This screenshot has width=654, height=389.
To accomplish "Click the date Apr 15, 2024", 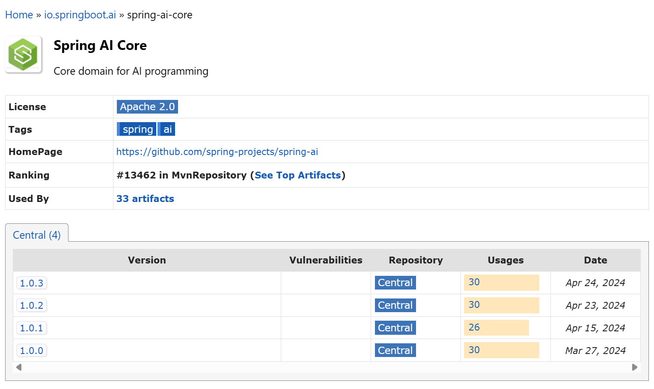I will tap(595, 328).
